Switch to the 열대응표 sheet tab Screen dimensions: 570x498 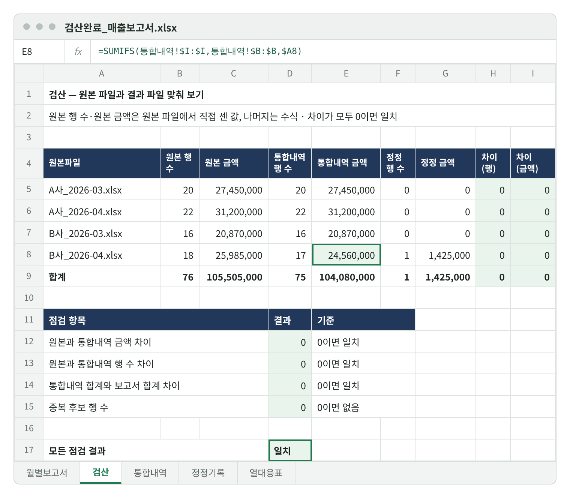266,472
